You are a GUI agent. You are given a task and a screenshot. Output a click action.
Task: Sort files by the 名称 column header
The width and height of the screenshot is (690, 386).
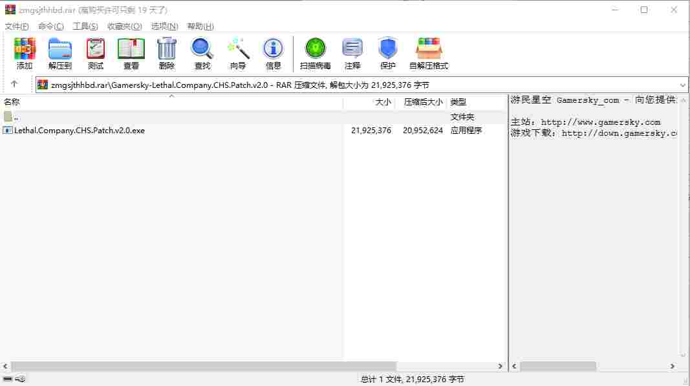pyautogui.click(x=171, y=102)
